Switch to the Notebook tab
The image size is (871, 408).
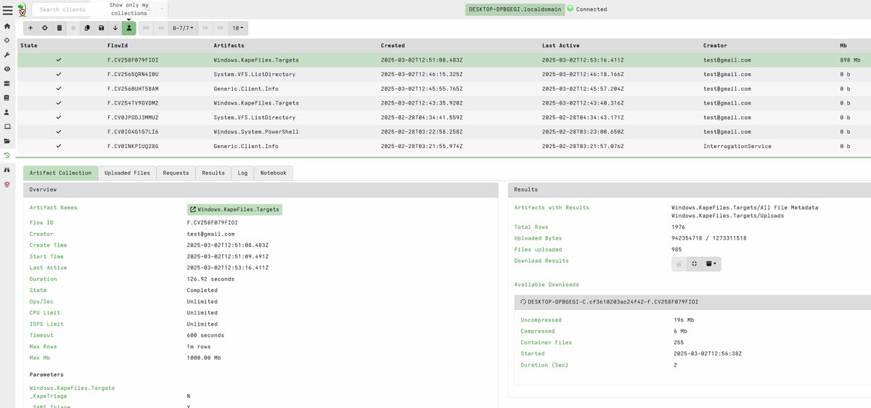(274, 173)
